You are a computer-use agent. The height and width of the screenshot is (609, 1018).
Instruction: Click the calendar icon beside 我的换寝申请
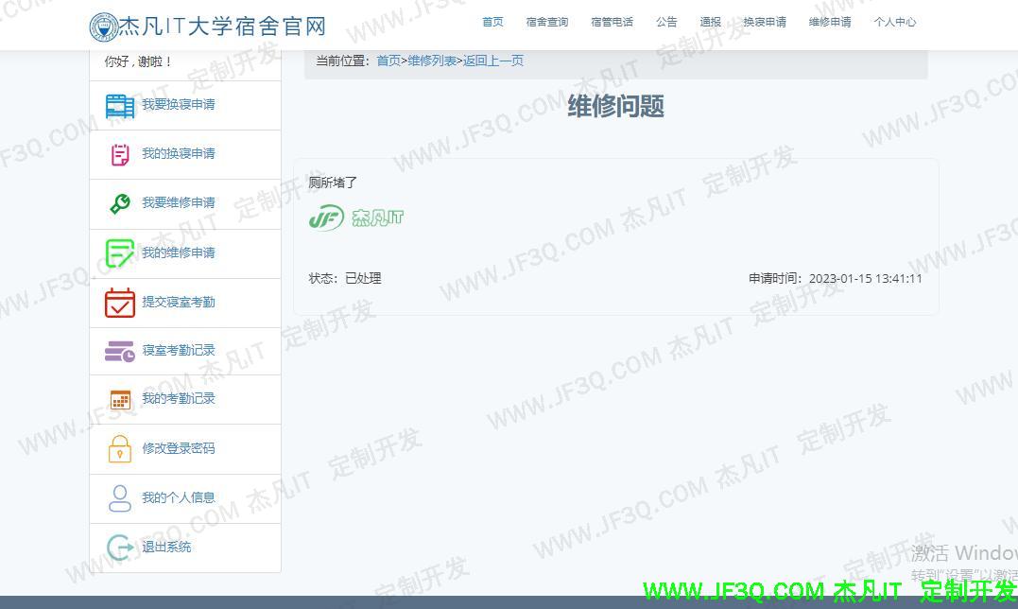[118, 154]
